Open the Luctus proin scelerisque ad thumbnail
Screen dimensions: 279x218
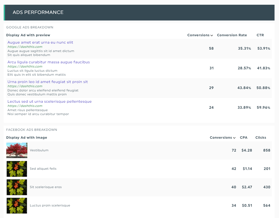[17, 205]
